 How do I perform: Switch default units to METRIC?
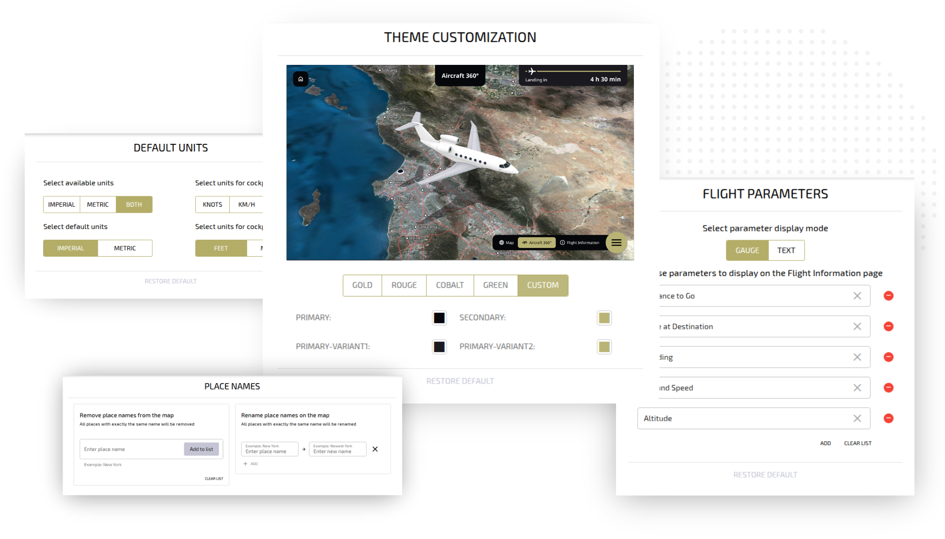click(125, 248)
